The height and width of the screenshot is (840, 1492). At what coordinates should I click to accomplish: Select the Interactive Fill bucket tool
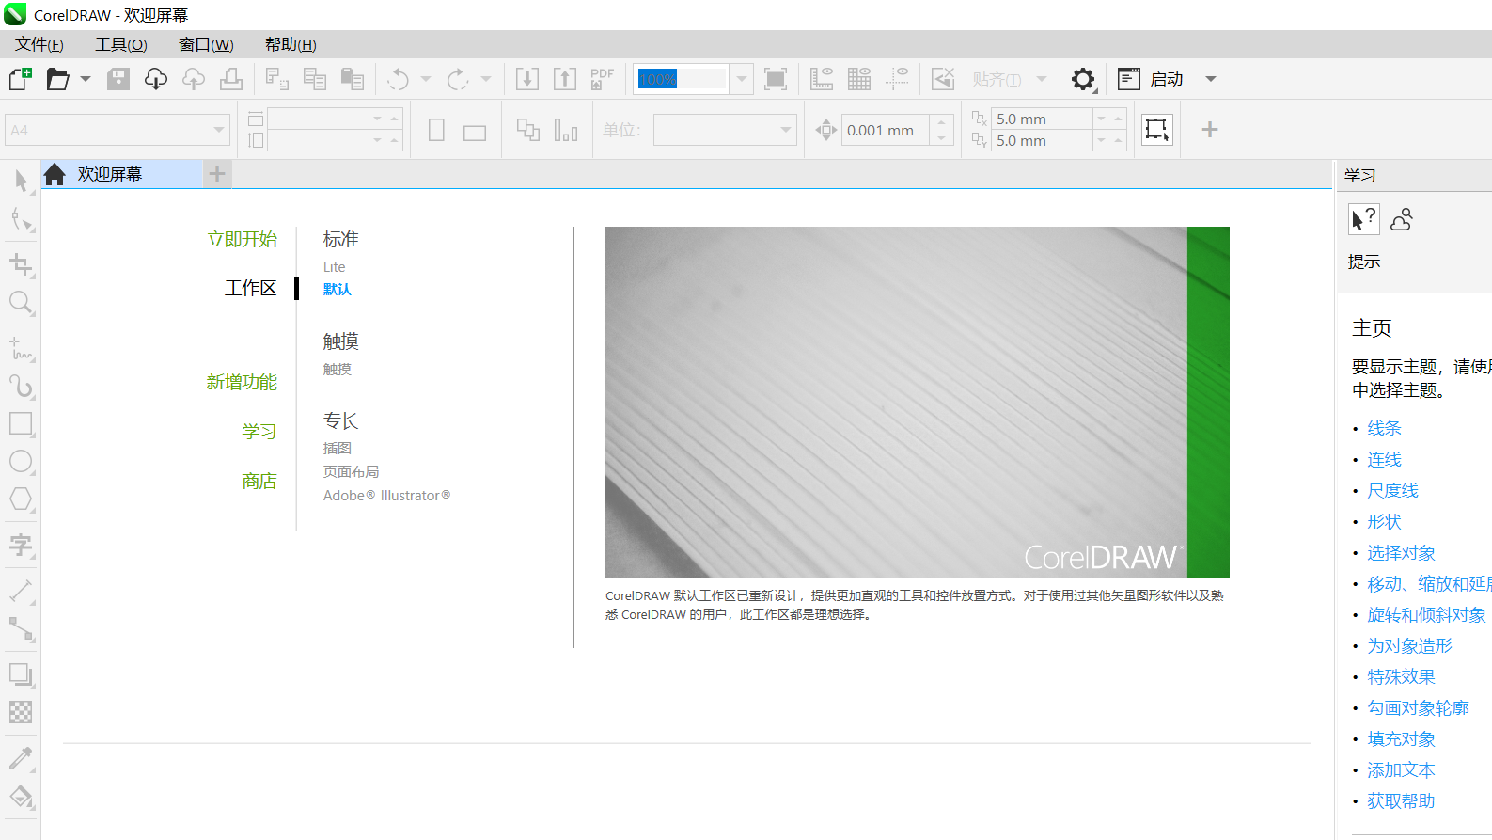21,797
